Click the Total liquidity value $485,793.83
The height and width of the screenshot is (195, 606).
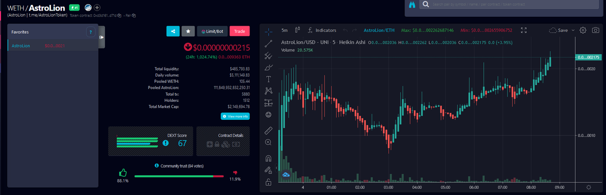(x=239, y=69)
